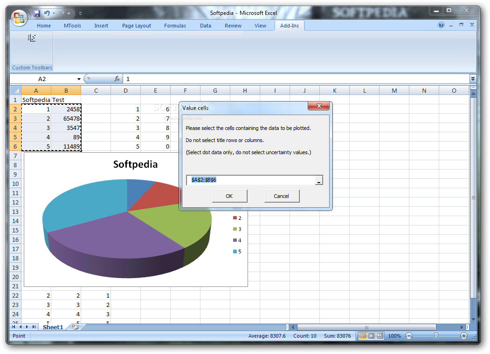Open the Page Layout tab
The image size is (490, 354).
137,26
